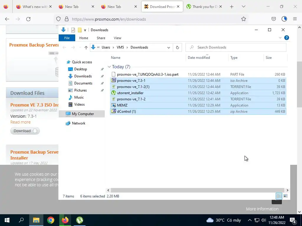Open the Pocket save icon in Firefox
302x226 pixels.
(273, 19)
